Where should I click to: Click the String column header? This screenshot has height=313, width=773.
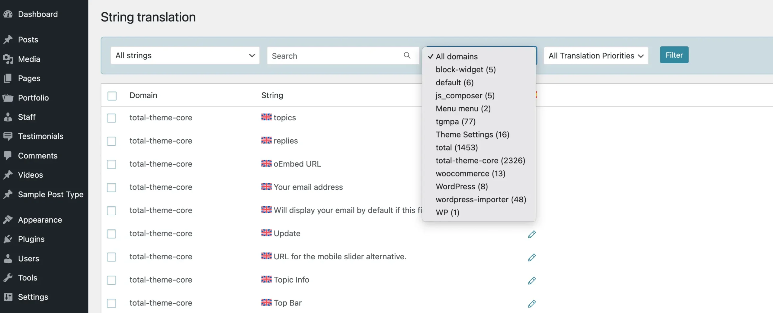pos(272,95)
